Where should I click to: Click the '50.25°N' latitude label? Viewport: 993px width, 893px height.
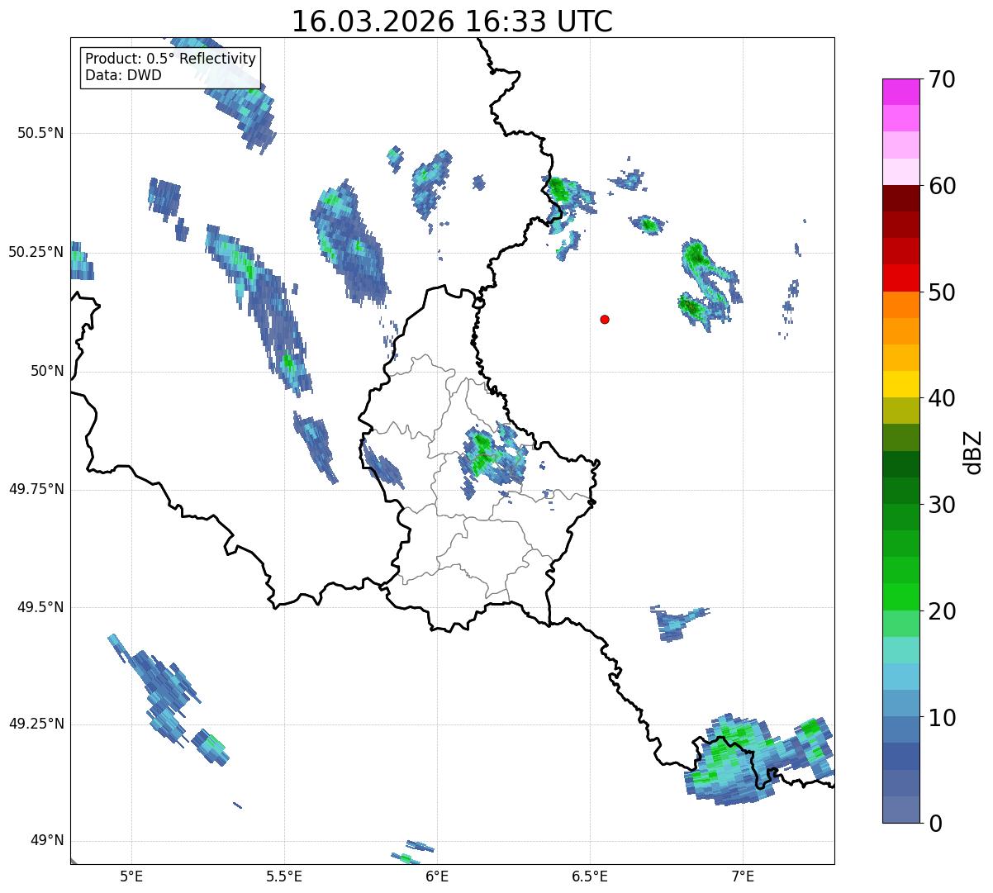coord(36,252)
